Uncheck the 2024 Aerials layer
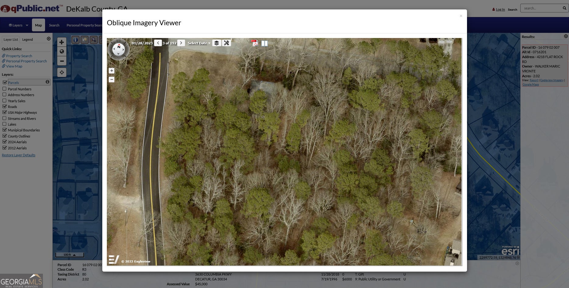Image resolution: width=569 pixels, height=288 pixels. pyautogui.click(x=5, y=142)
